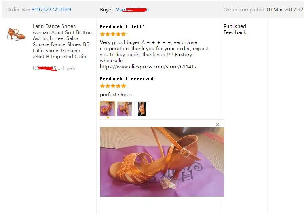Open the buyer's profile name link
The height and width of the screenshot is (214, 304).
pos(133,10)
